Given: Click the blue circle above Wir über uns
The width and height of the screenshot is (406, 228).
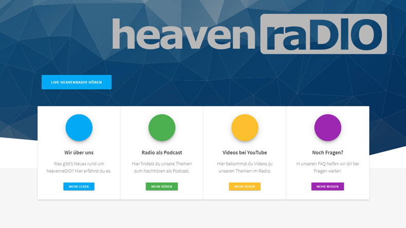Looking at the screenshot, I should pos(79,127).
